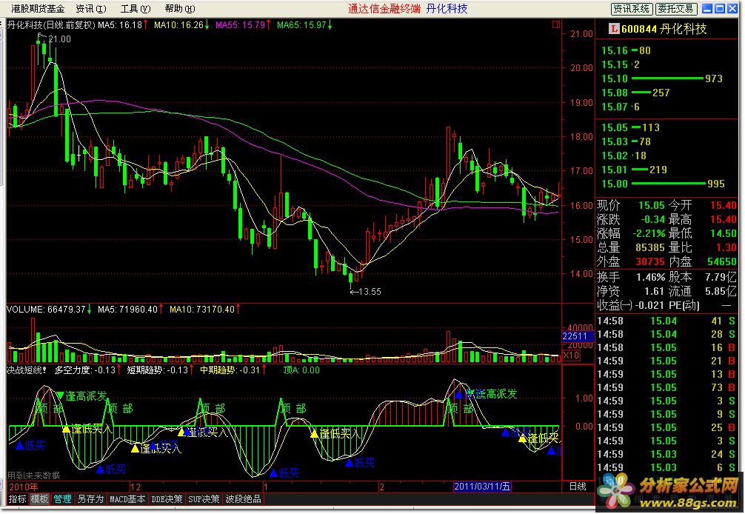Click the title text 通达信金融终端 丹化科技
This screenshot has width=745, height=514.
tap(407, 9)
